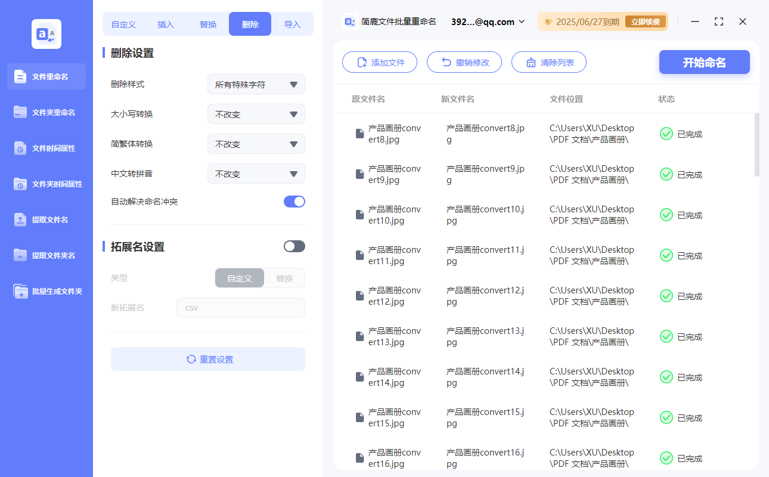Select the 提取文件名 sidebar function
The height and width of the screenshot is (477, 769).
click(x=46, y=219)
